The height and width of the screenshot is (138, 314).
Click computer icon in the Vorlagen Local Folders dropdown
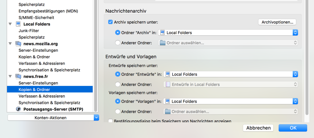pyautogui.click(x=168, y=101)
